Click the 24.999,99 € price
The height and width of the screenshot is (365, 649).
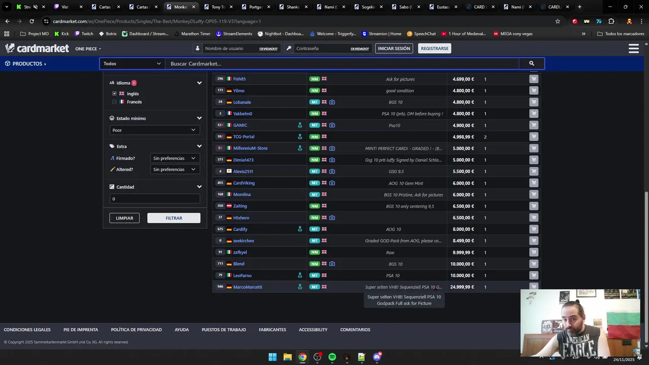coord(462,287)
